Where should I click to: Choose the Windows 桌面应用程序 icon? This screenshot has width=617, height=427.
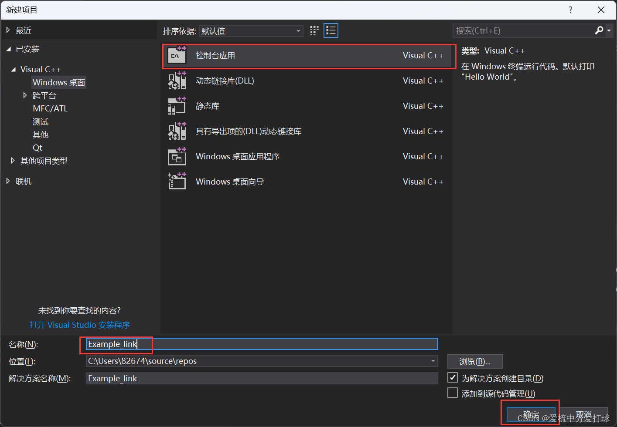click(177, 156)
